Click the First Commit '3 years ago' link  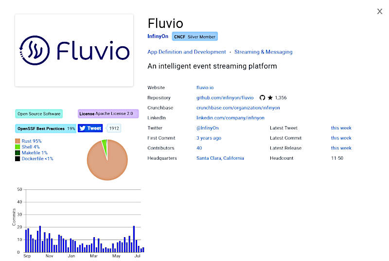coord(209,138)
